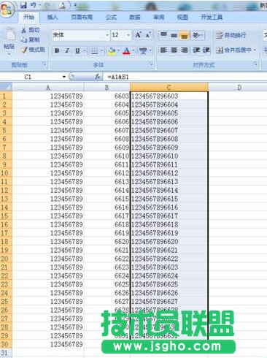
Task: Align text to top of cell
Action: (163, 35)
